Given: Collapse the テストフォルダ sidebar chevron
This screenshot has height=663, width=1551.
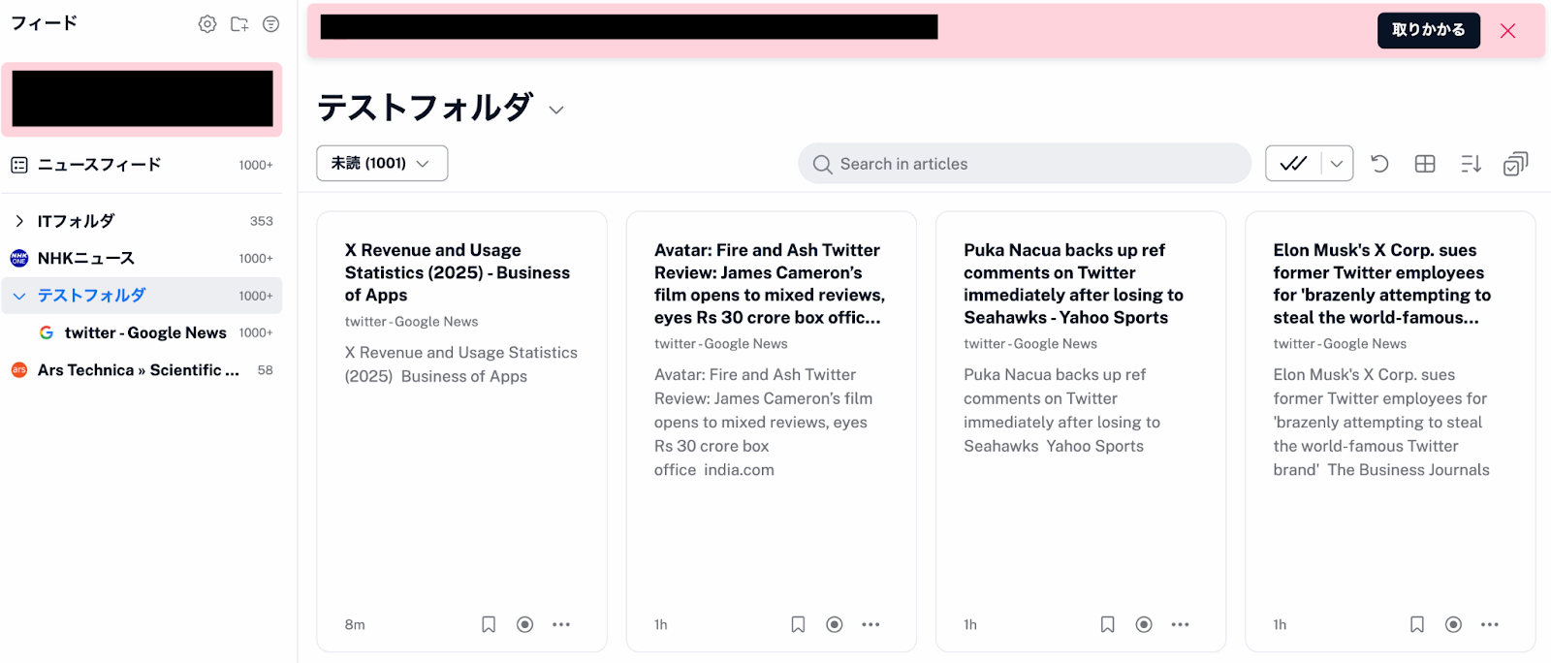Looking at the screenshot, I should pyautogui.click(x=19, y=296).
